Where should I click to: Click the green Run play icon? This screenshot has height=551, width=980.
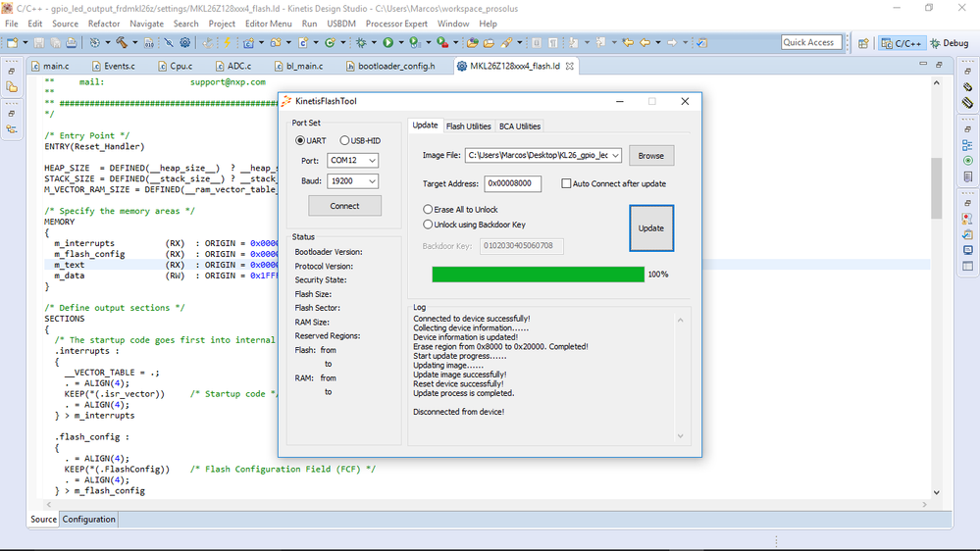[x=388, y=43]
